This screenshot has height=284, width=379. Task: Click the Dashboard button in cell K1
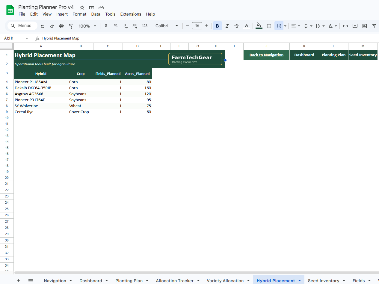(304, 55)
